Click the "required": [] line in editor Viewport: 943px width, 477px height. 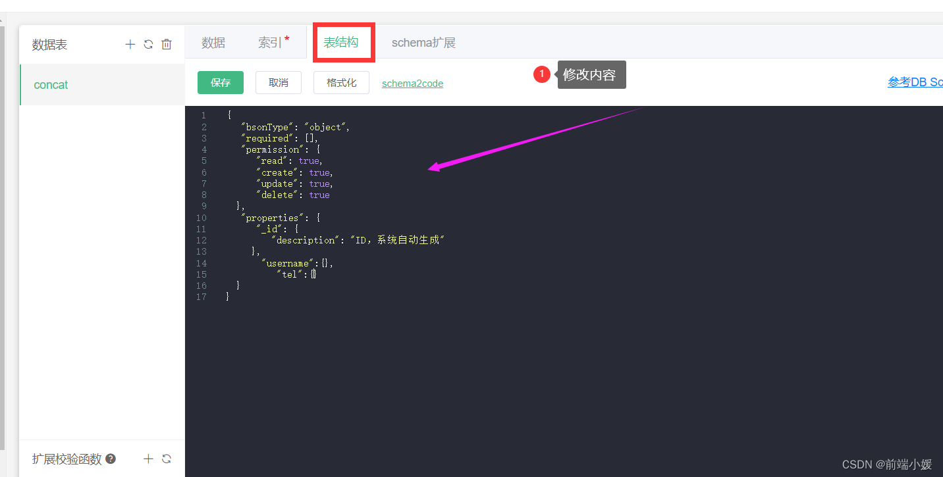tap(281, 138)
